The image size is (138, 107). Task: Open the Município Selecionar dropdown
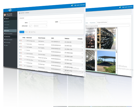click(x=40, y=26)
